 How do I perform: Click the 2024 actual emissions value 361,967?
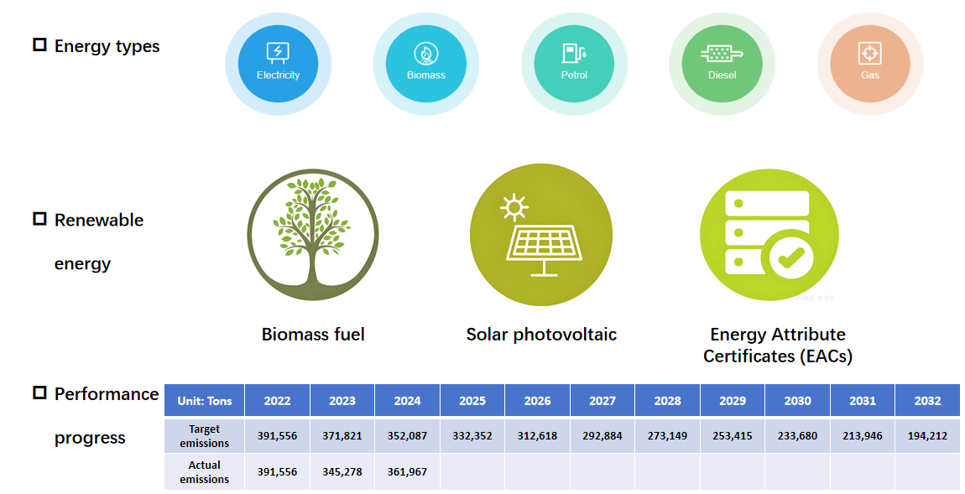click(x=407, y=471)
